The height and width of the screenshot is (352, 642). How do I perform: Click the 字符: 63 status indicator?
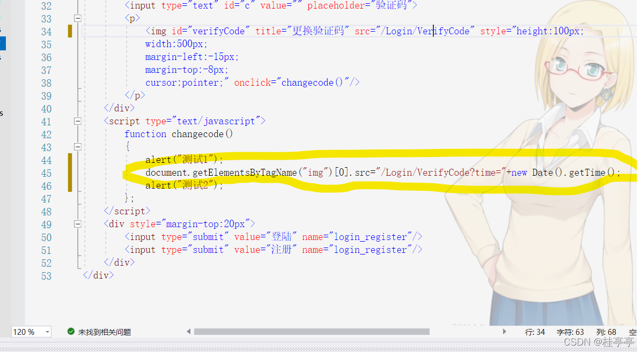click(x=570, y=332)
